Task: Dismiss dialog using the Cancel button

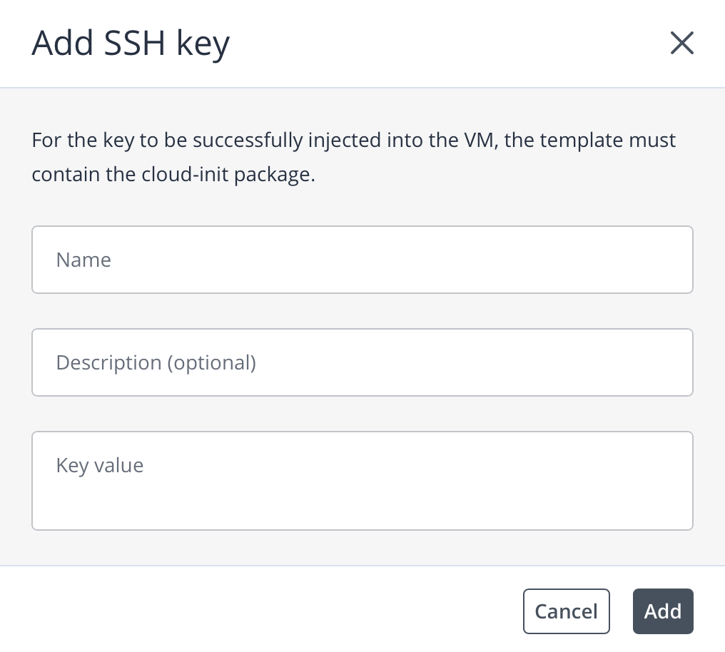Action: (x=566, y=611)
